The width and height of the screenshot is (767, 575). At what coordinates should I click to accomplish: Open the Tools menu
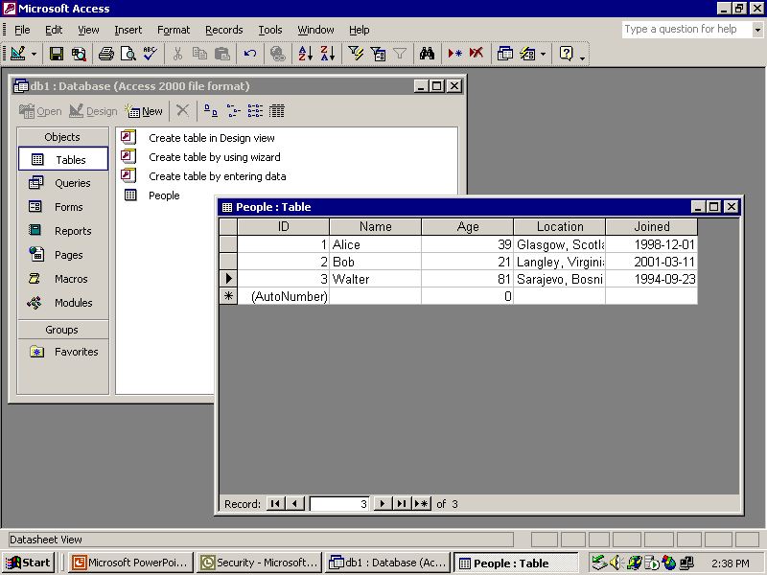[x=270, y=30]
